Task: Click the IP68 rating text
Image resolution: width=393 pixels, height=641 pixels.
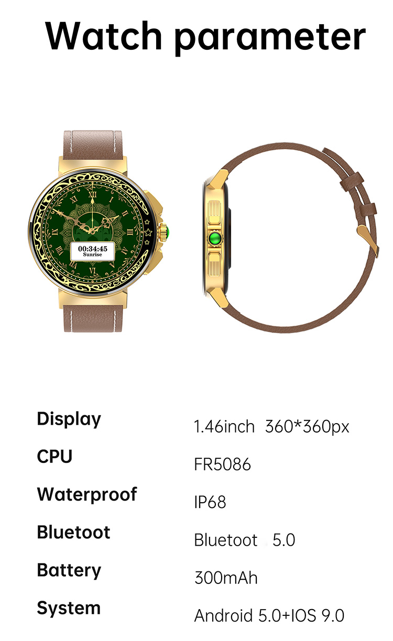Action: (210, 502)
